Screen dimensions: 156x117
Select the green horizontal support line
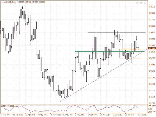tap(104, 51)
